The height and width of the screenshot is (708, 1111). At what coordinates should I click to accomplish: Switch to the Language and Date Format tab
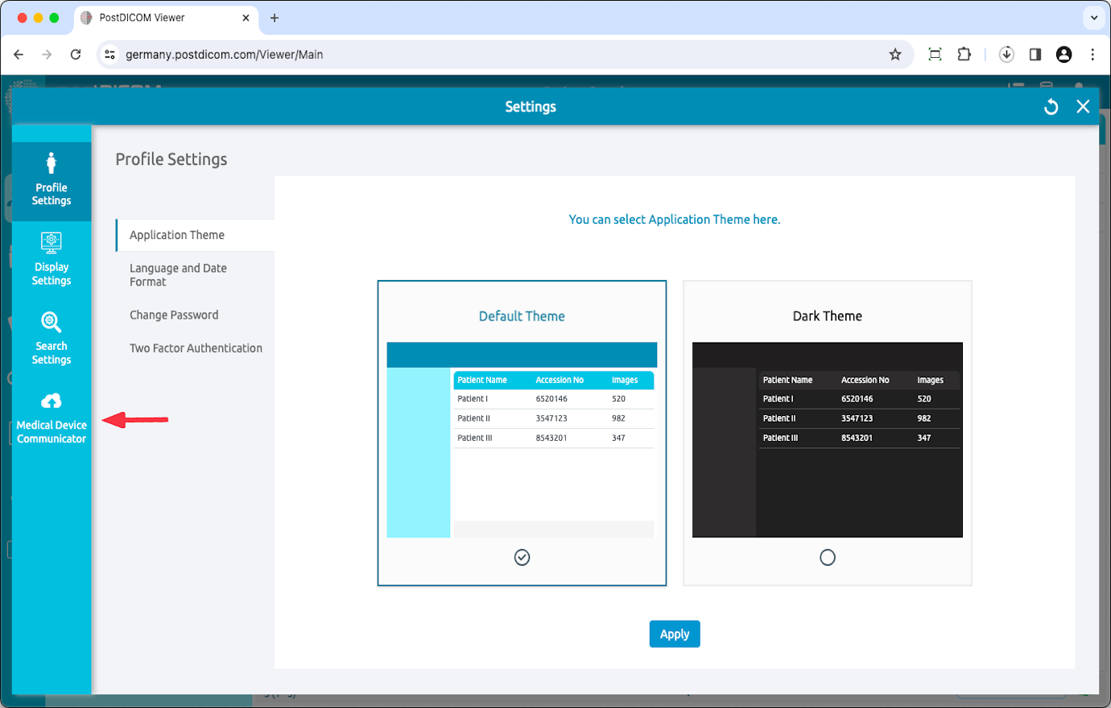178,274
